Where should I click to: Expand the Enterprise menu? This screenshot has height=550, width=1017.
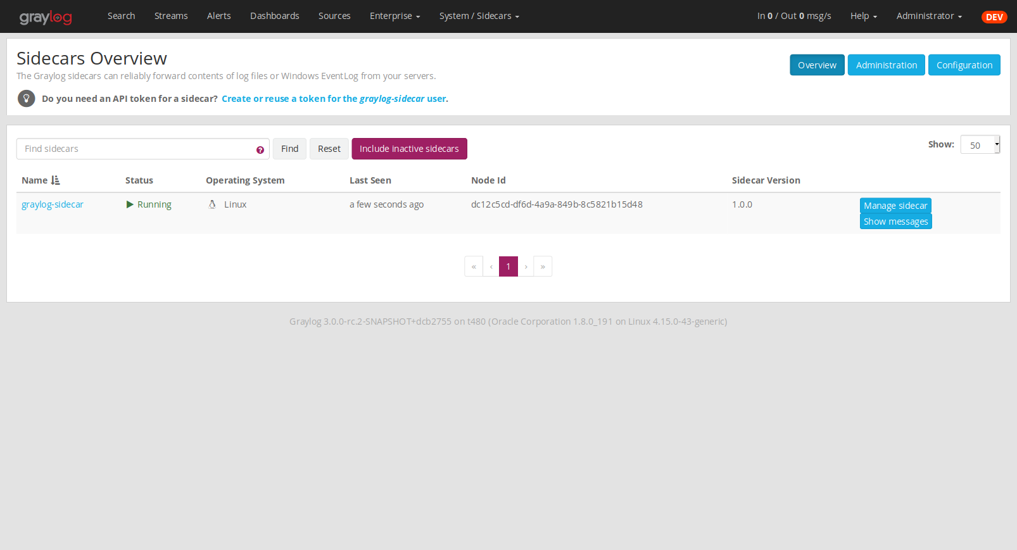click(395, 16)
